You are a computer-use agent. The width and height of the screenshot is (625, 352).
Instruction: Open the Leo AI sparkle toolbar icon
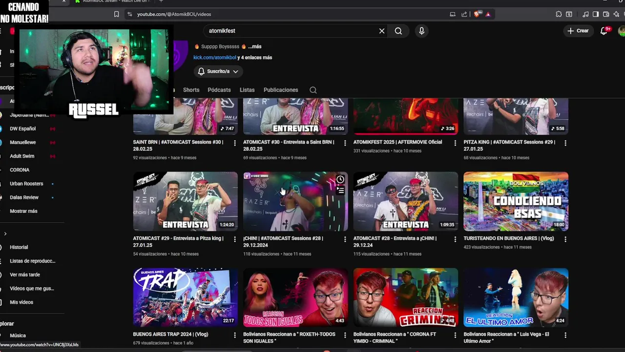[x=616, y=14]
